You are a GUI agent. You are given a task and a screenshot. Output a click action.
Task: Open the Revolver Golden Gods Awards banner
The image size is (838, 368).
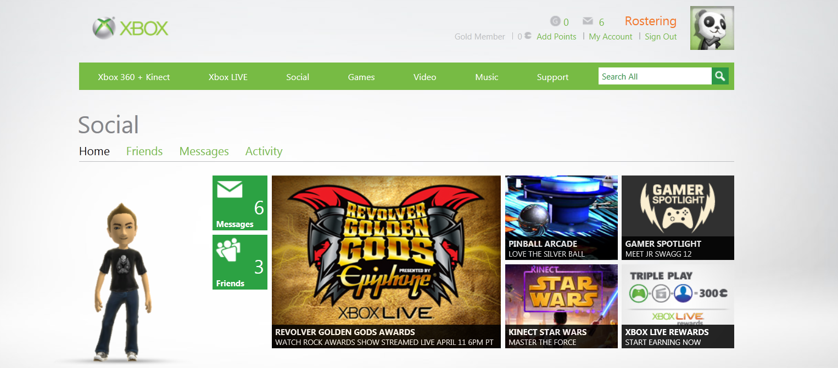click(386, 262)
